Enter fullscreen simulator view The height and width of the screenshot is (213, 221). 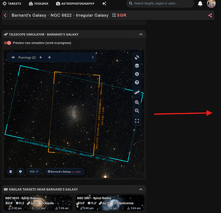(137, 121)
